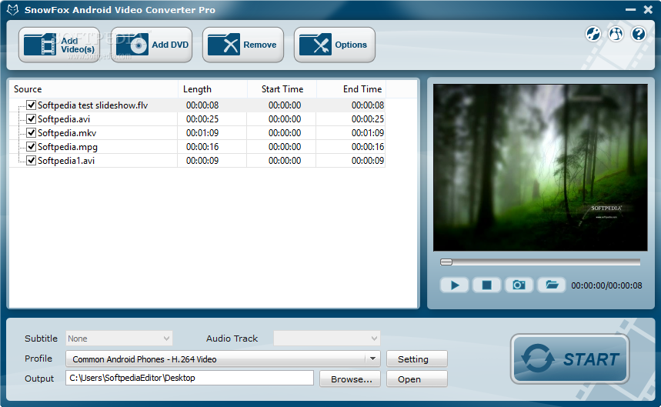Open help via the question mark icon
The height and width of the screenshot is (407, 661).
tap(639, 34)
